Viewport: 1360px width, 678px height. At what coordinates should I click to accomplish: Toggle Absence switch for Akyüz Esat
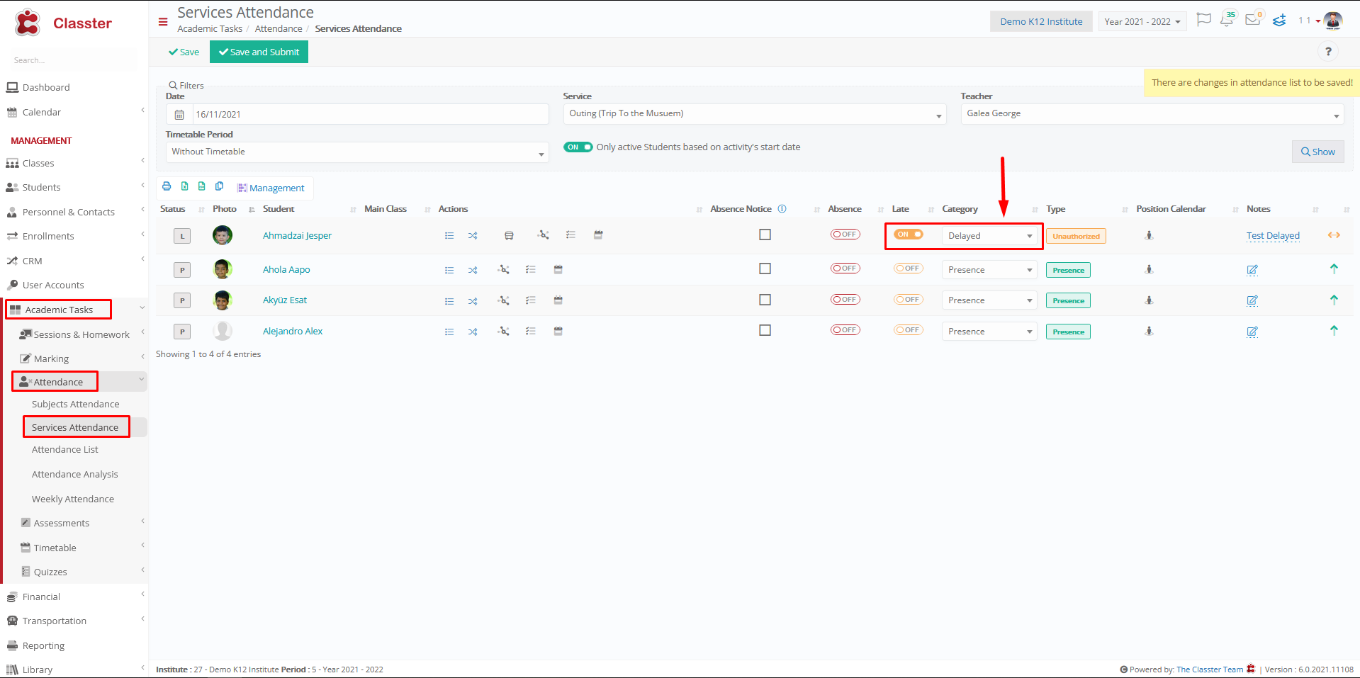(x=845, y=300)
